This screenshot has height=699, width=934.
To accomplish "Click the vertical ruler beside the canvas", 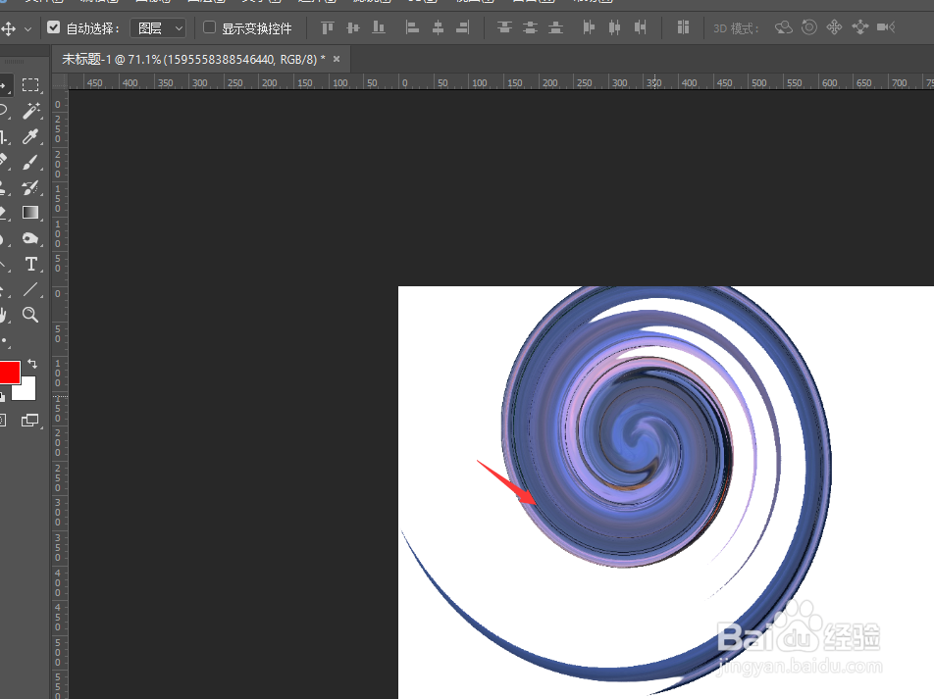I will point(59,394).
